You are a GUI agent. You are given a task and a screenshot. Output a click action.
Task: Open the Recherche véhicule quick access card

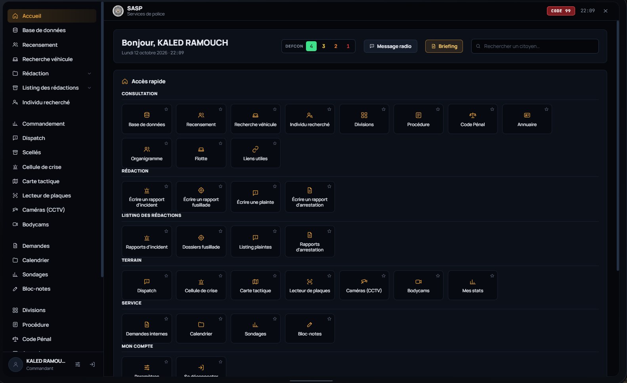point(255,119)
